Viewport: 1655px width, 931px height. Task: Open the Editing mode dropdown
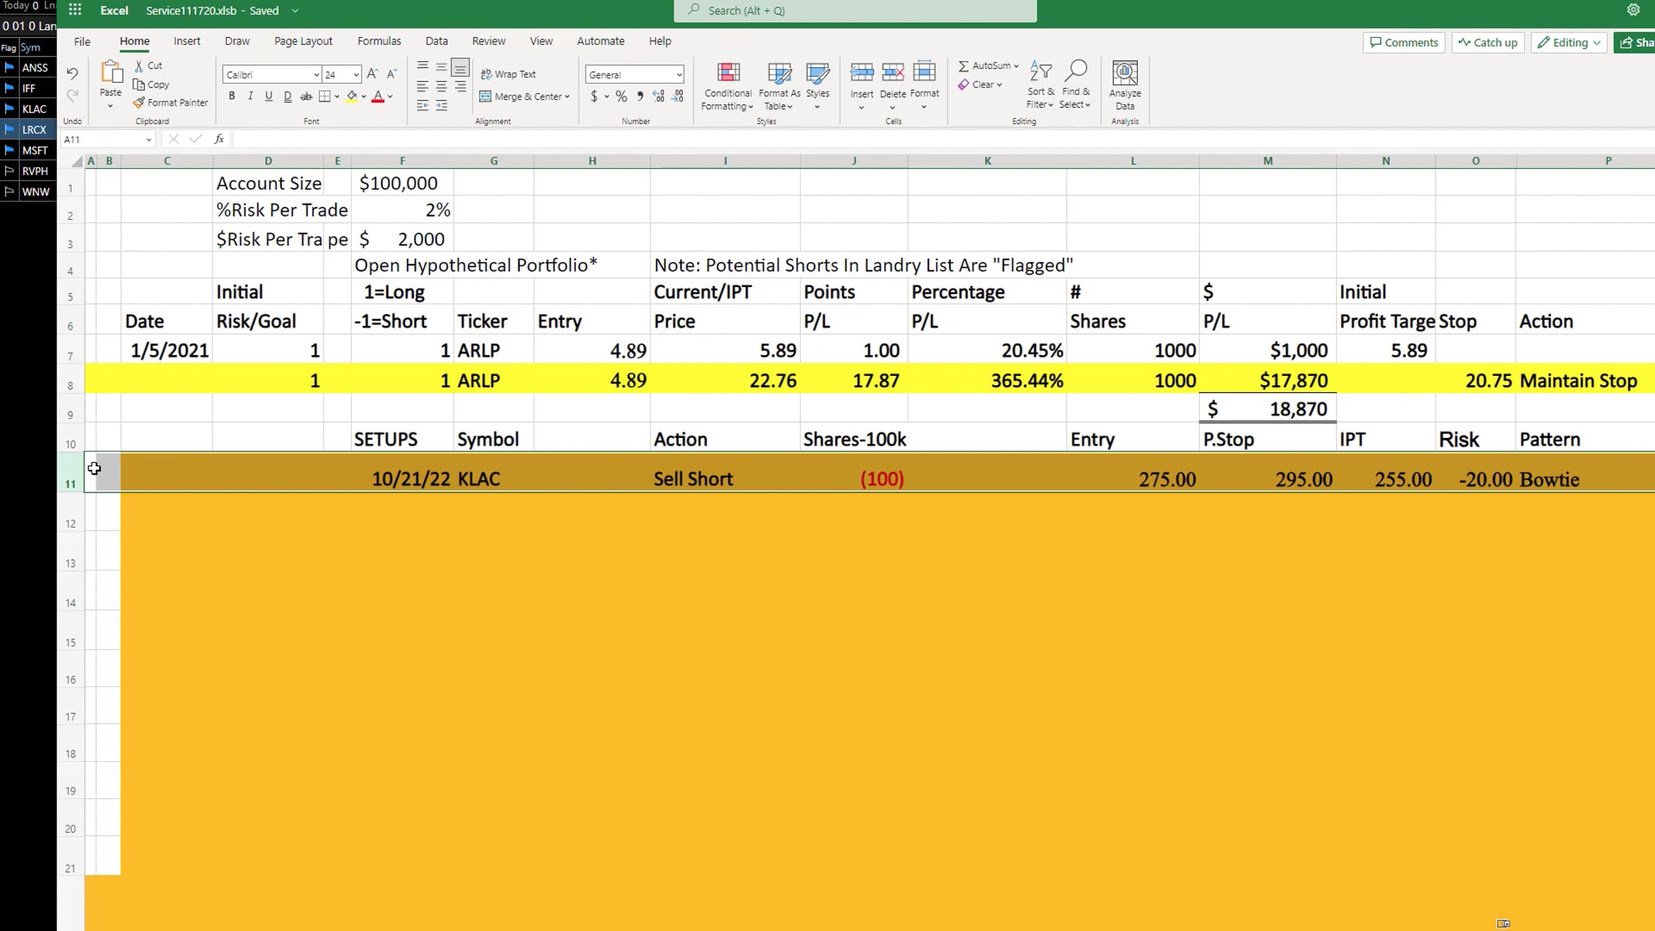[x=1569, y=43]
